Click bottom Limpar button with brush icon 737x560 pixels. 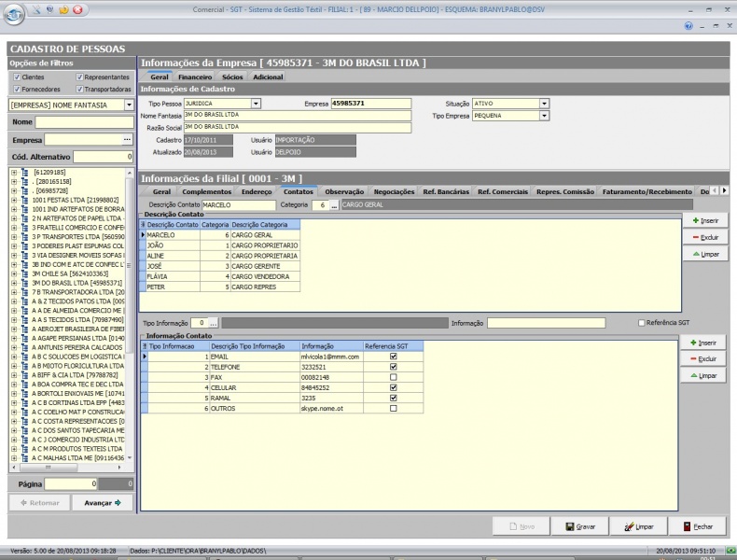tap(640, 526)
